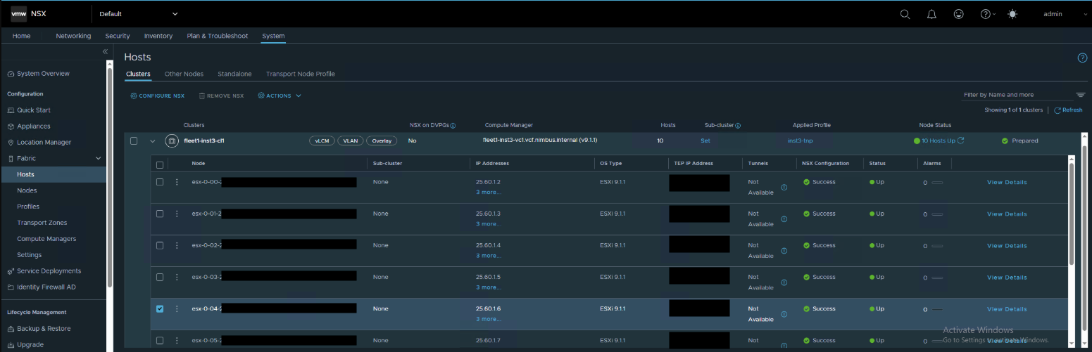Toggle the light/dark theme sun icon
Image resolution: width=1092 pixels, height=352 pixels.
click(x=1012, y=14)
